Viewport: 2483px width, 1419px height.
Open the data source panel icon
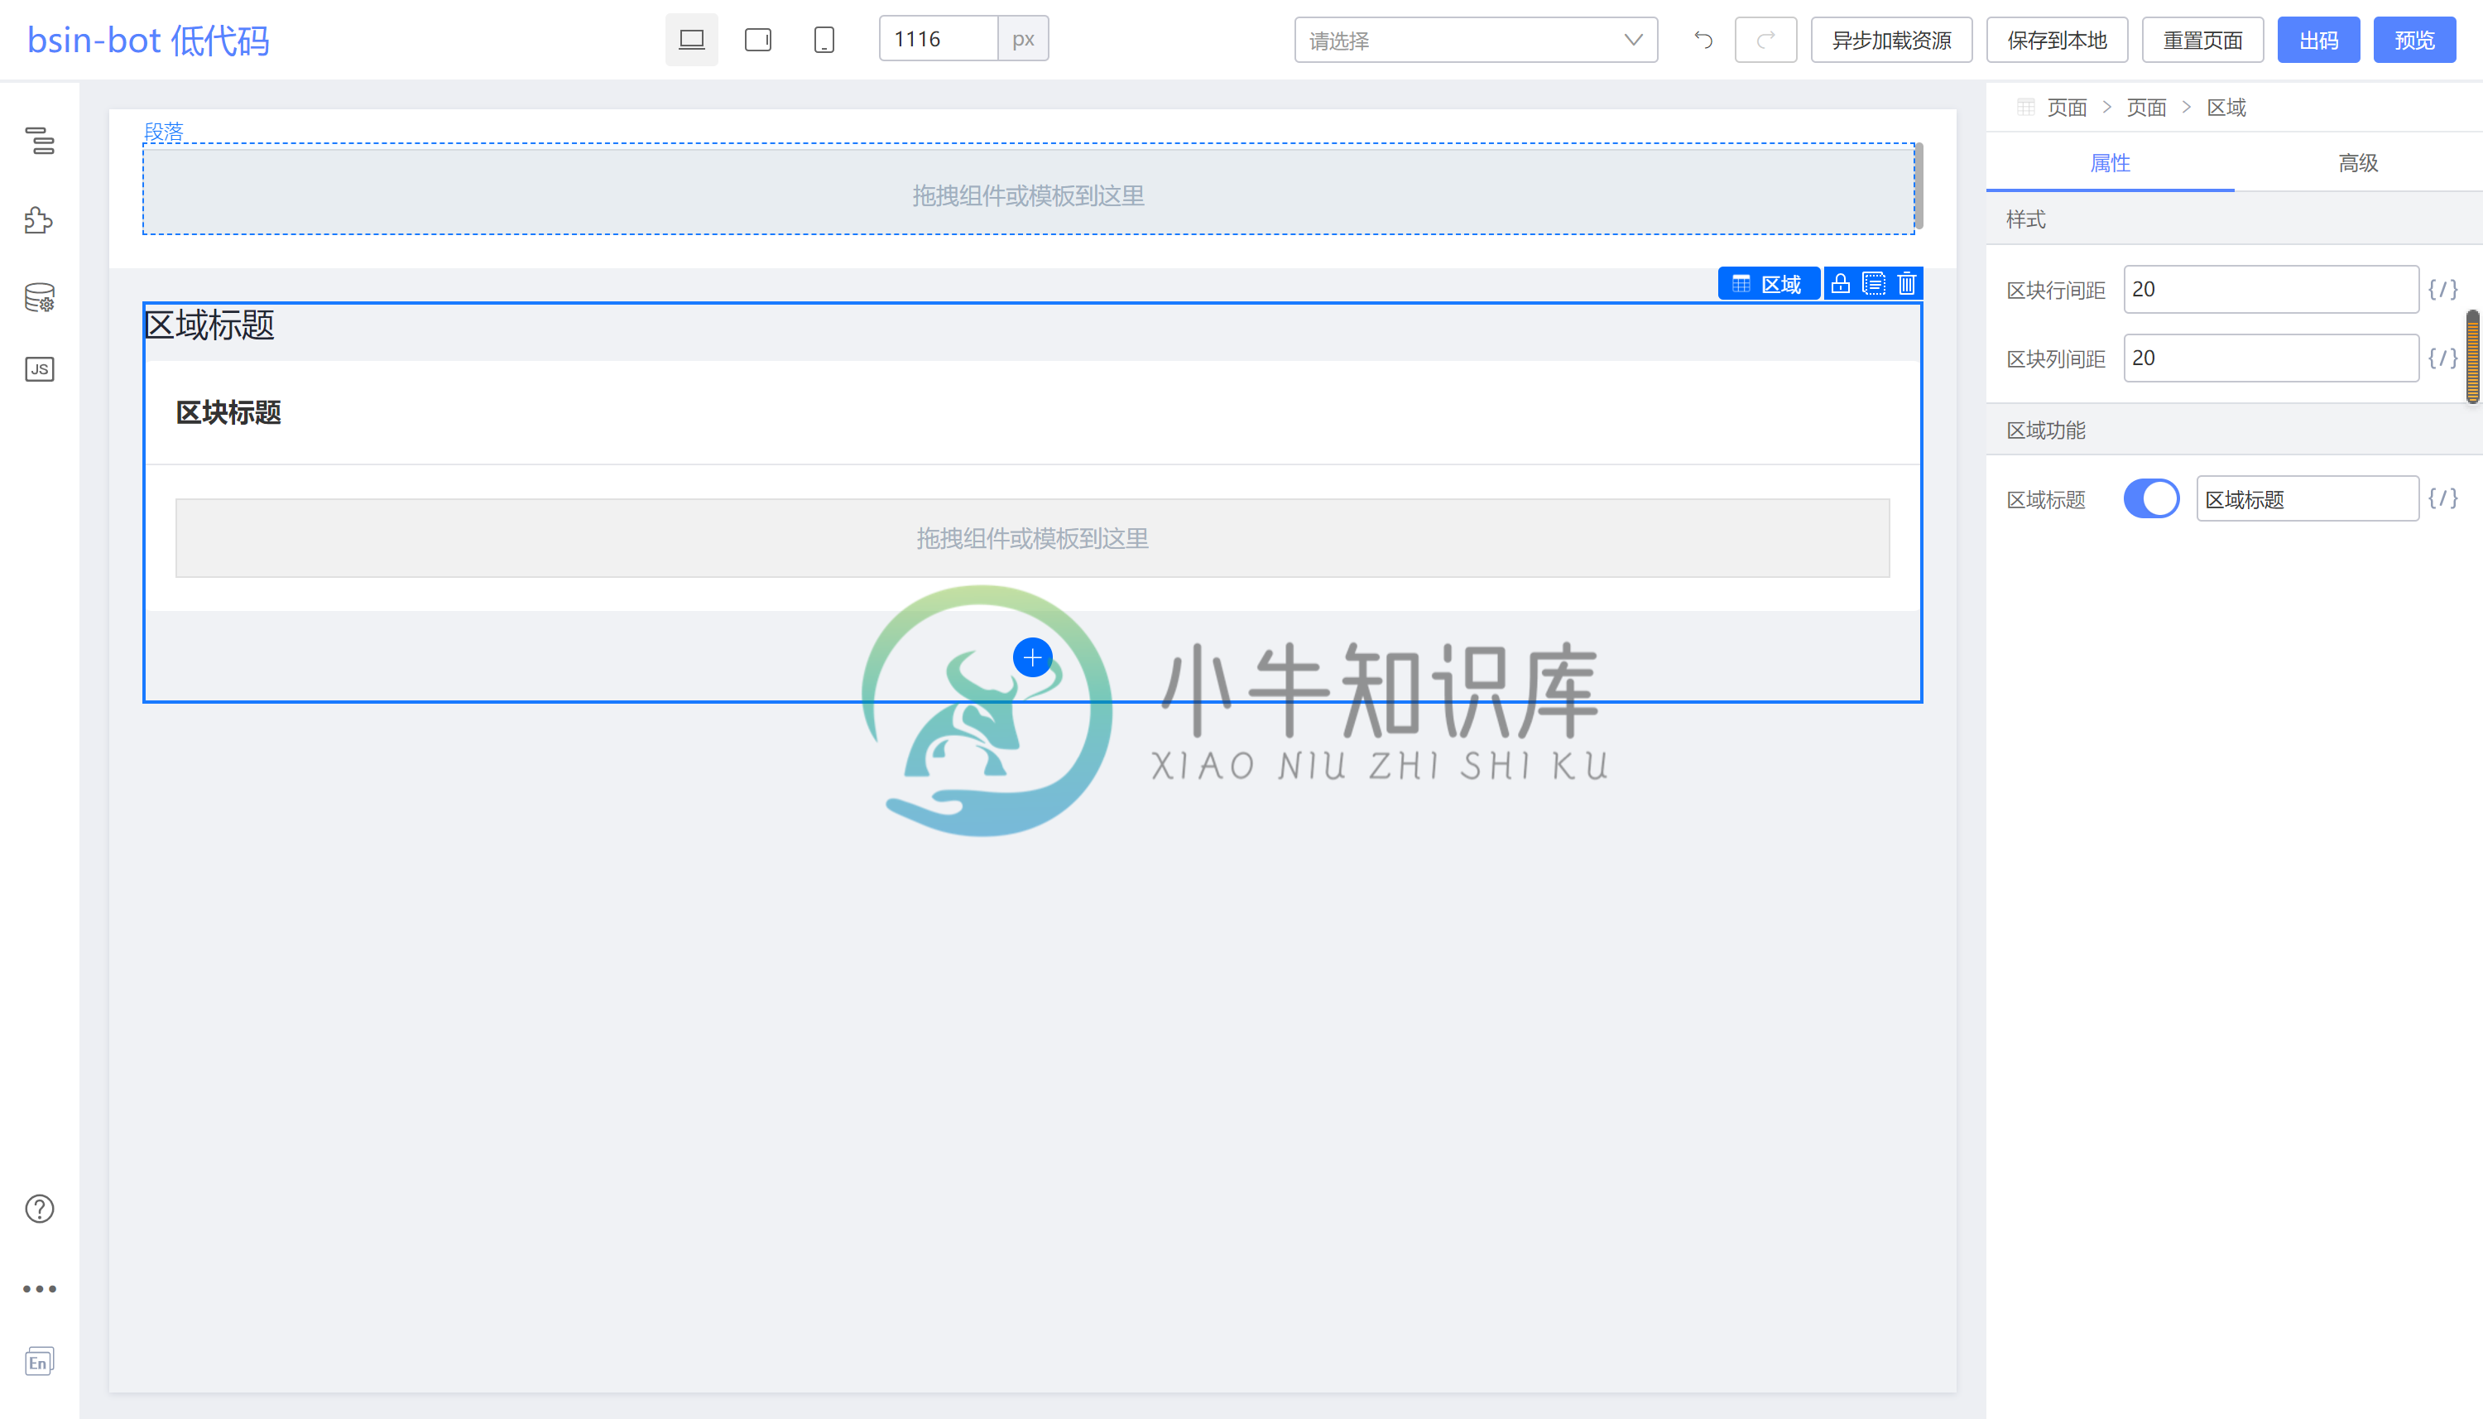coord(40,296)
